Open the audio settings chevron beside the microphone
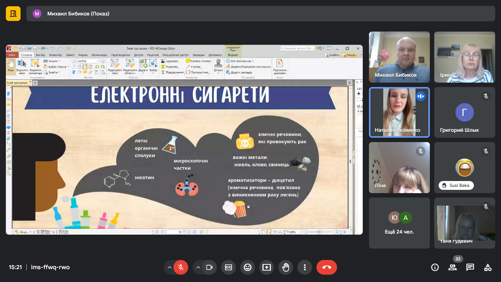 [169, 267]
